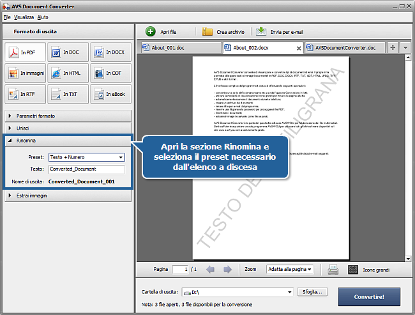Click the preview scrollbar down arrow
The width and height of the screenshot is (415, 315).
coord(408,259)
